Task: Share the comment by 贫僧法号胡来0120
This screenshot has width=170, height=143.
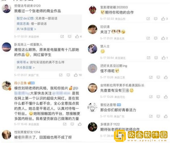Action: pos(62,37)
